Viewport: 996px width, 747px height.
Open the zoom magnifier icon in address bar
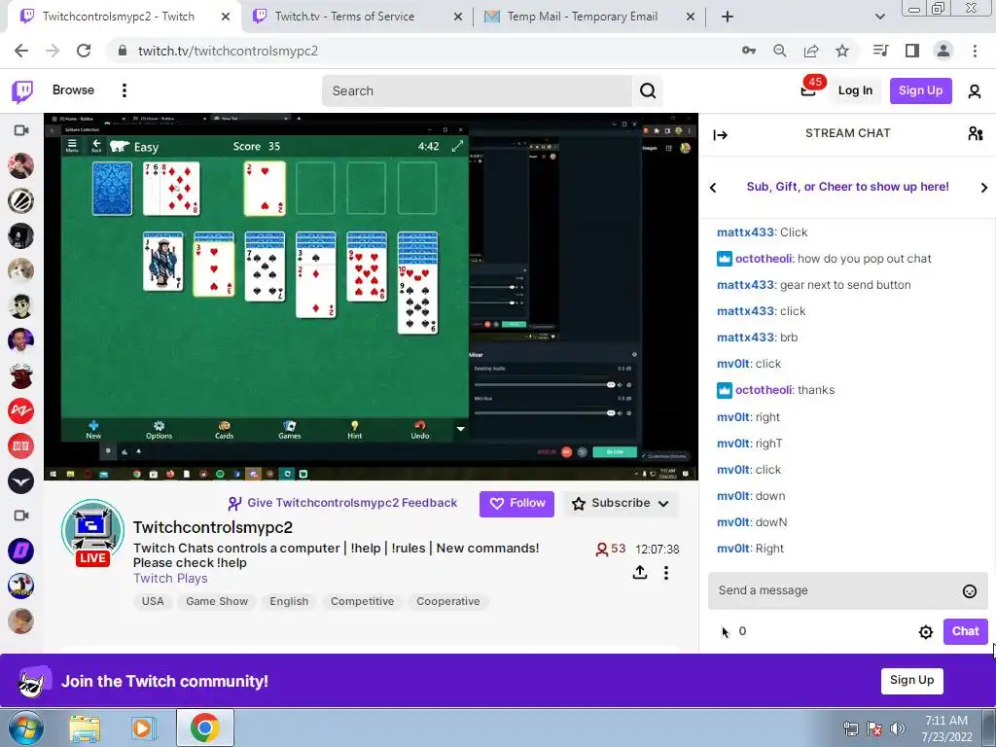click(780, 51)
